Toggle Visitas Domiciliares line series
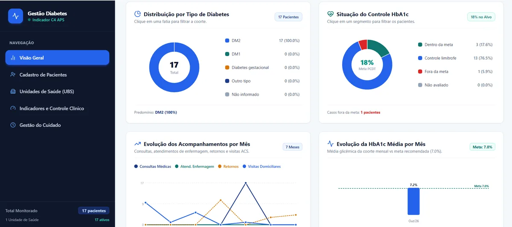Image resolution: width=512 pixels, height=227 pixels. pyautogui.click(x=262, y=167)
